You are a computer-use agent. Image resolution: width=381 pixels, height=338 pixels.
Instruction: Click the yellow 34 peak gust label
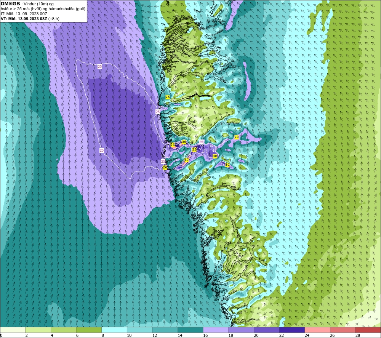click(173, 144)
